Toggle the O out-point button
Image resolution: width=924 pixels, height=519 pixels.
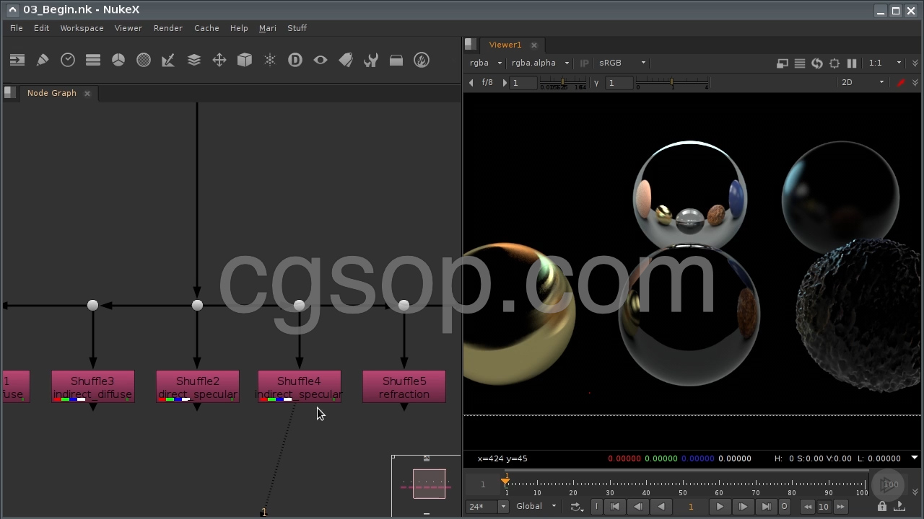coord(784,507)
